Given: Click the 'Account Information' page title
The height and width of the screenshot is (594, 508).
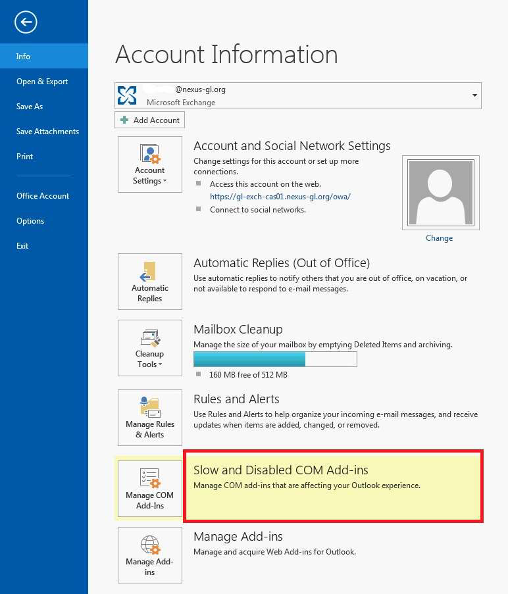Looking at the screenshot, I should click(x=226, y=54).
